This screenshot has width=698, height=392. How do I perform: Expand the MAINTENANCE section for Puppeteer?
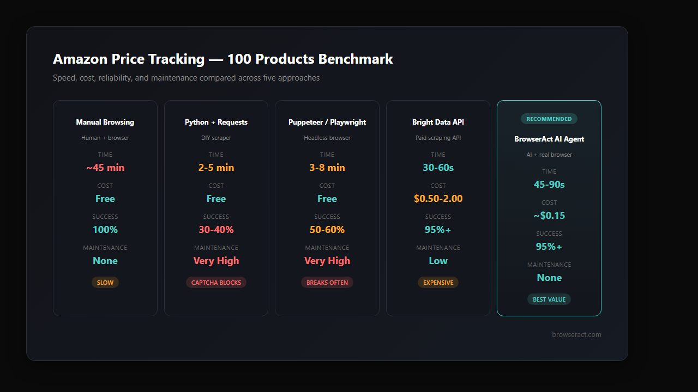pyautogui.click(x=327, y=248)
